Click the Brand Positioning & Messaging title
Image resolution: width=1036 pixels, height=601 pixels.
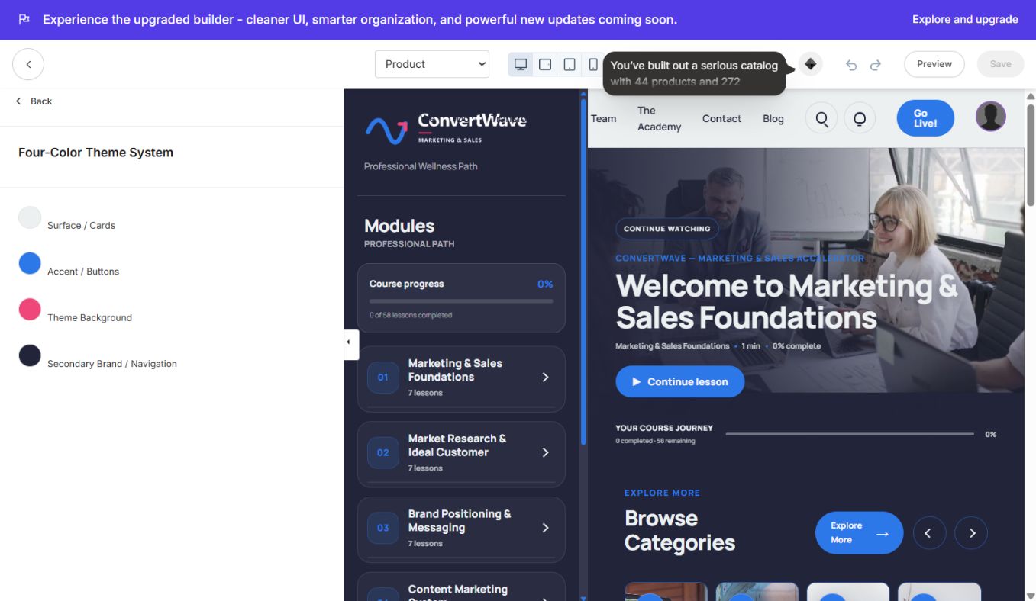click(460, 521)
